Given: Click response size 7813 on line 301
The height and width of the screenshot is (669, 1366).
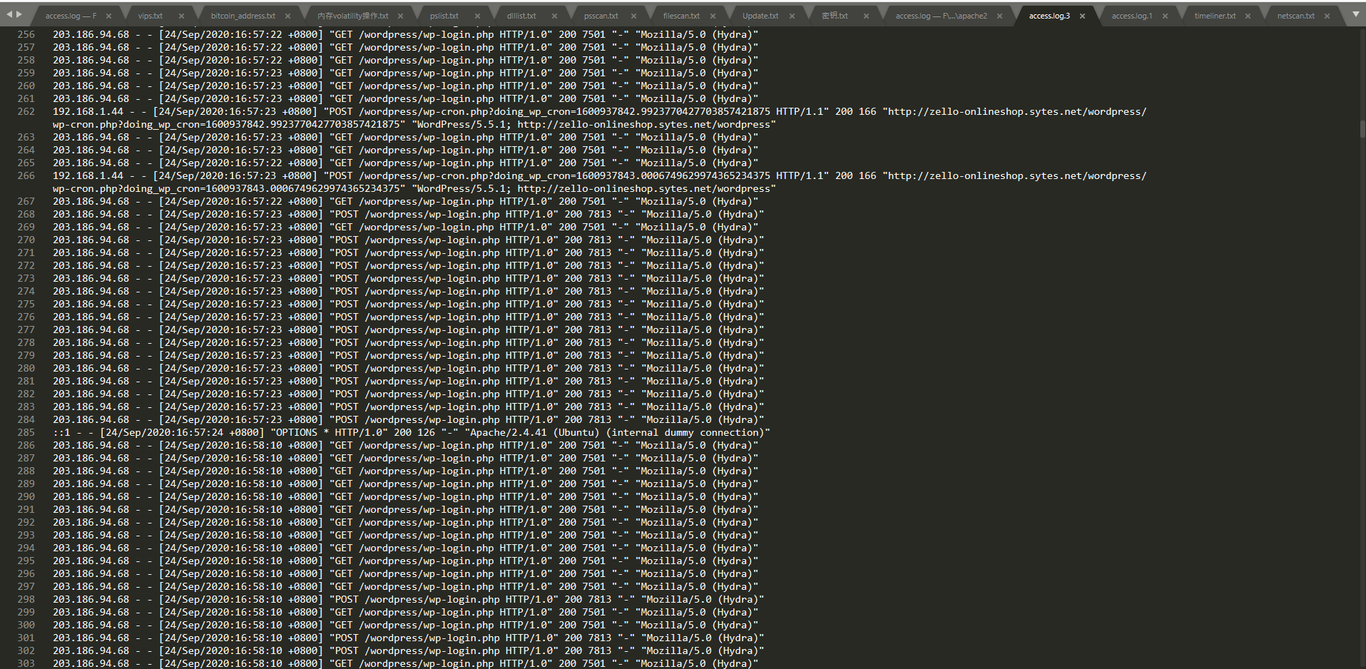Looking at the screenshot, I should 599,638.
